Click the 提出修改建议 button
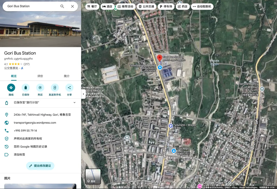The height and width of the screenshot is (189, 277). (x=40, y=166)
